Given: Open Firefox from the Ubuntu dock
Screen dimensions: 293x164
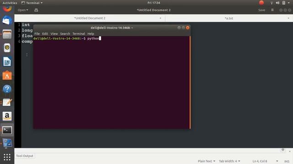Looking at the screenshot, I should click(7, 9).
